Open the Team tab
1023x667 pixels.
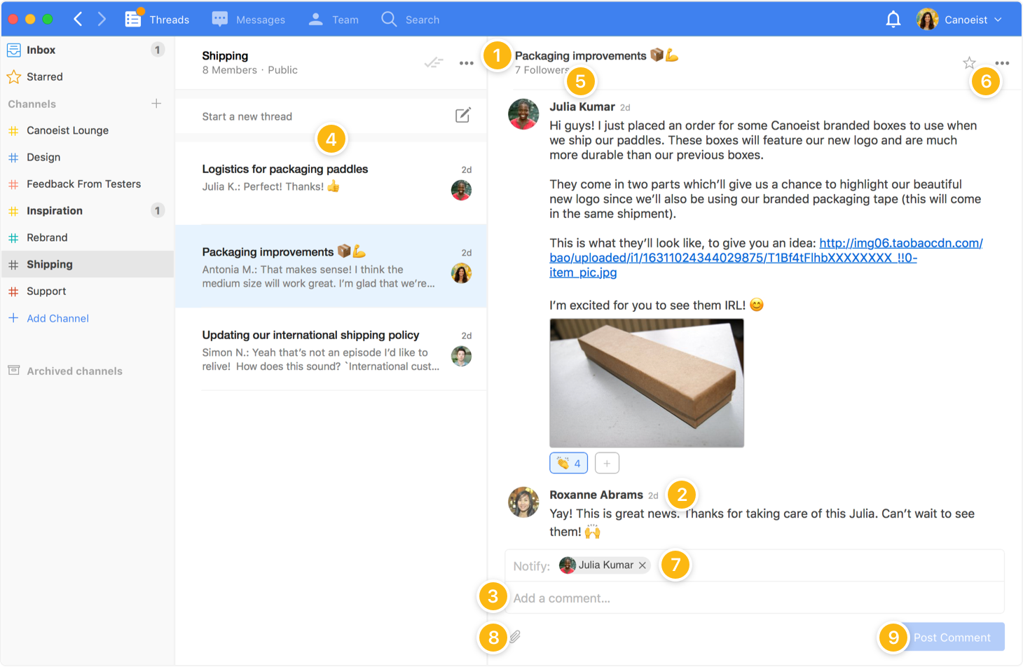coord(334,20)
